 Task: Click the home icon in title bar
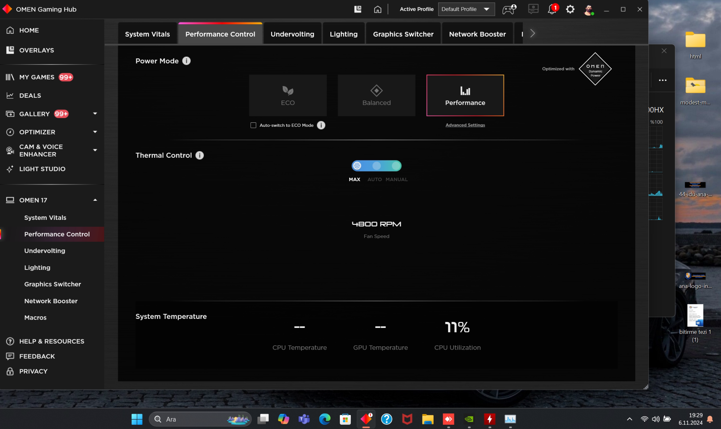click(x=378, y=9)
